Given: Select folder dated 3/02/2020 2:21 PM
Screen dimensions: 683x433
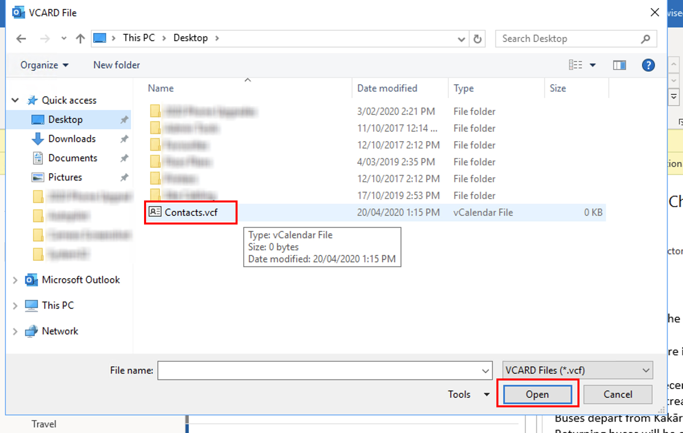Looking at the screenshot, I should (376, 111).
